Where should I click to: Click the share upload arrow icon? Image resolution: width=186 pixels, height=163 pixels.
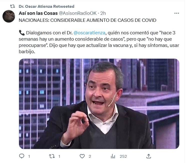click(x=149, y=156)
